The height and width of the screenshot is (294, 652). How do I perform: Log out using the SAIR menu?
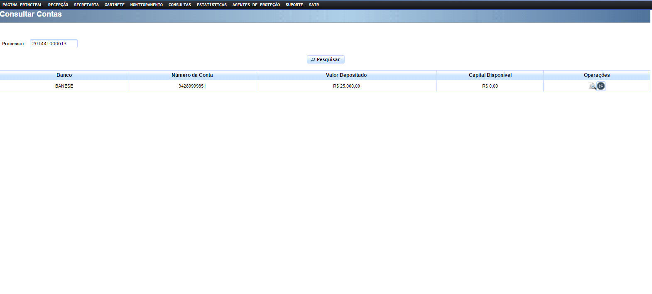pyautogui.click(x=314, y=5)
